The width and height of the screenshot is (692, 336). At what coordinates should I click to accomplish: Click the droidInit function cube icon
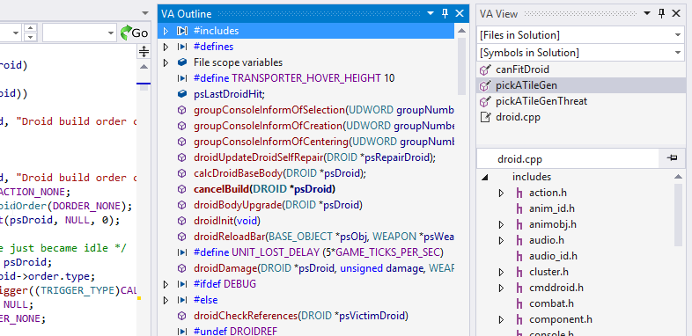(182, 221)
